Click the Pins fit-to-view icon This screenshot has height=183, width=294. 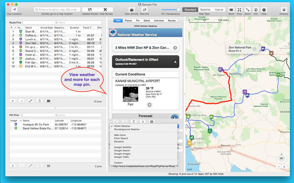click(x=240, y=10)
